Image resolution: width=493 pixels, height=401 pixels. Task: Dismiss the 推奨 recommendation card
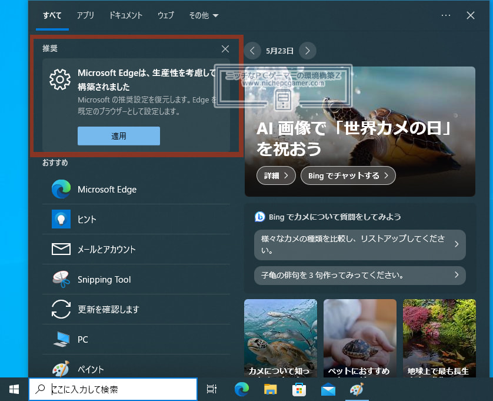tap(225, 49)
